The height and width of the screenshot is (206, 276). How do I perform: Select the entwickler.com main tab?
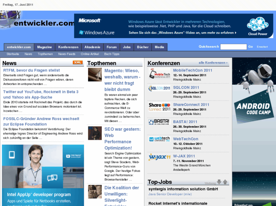pyautogui.click(x=19, y=47)
